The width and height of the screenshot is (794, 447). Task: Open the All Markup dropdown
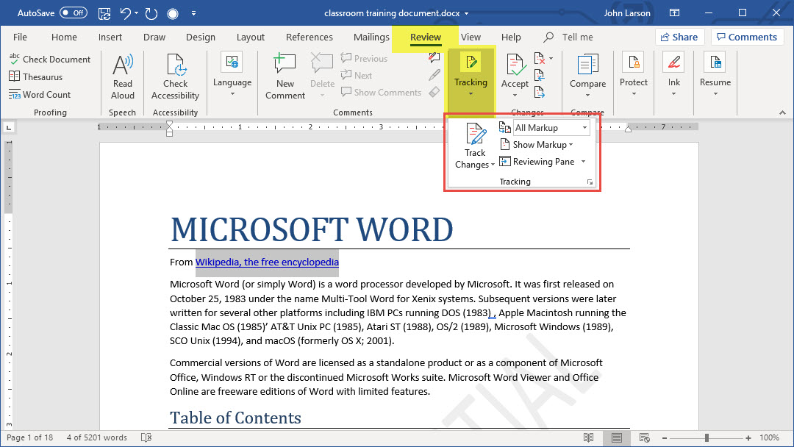point(551,128)
